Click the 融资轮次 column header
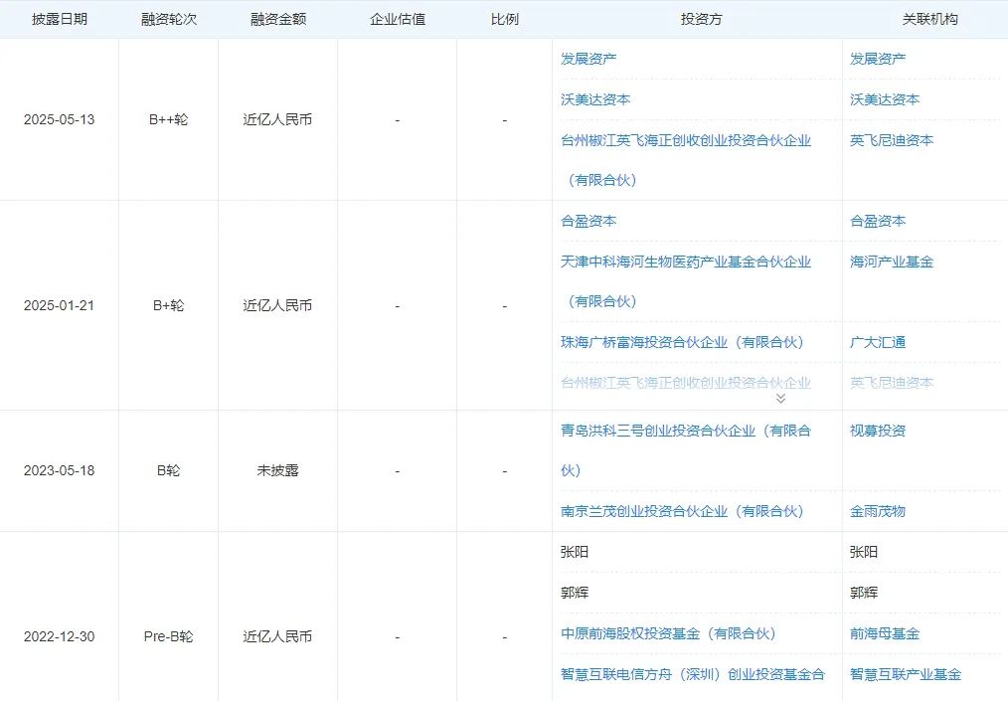This screenshot has width=1008, height=701. tap(168, 19)
